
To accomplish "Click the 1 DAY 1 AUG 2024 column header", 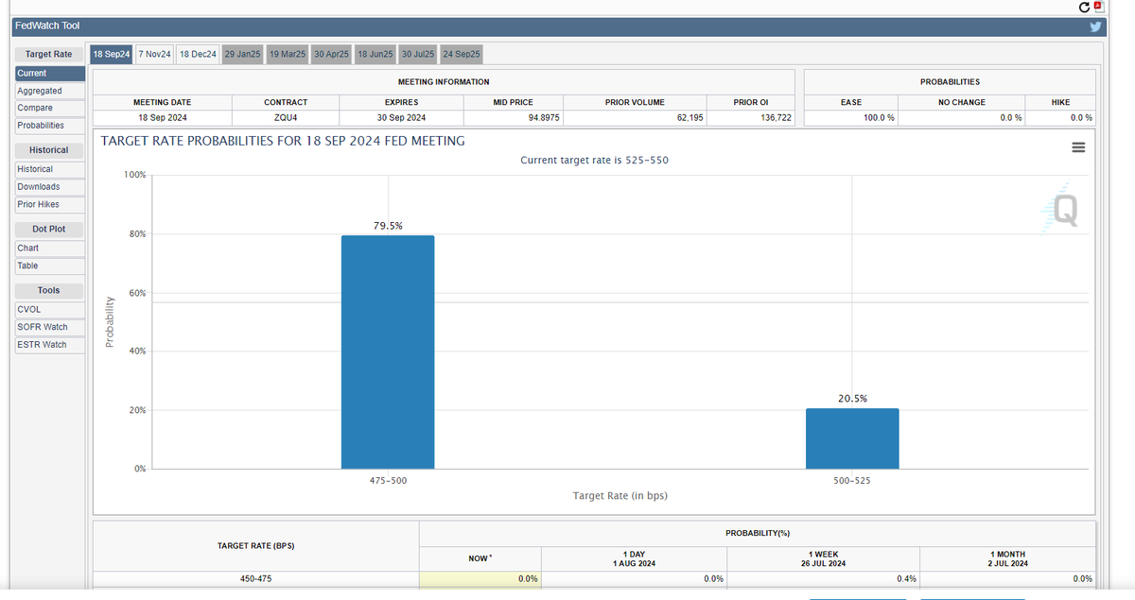I will point(634,557).
